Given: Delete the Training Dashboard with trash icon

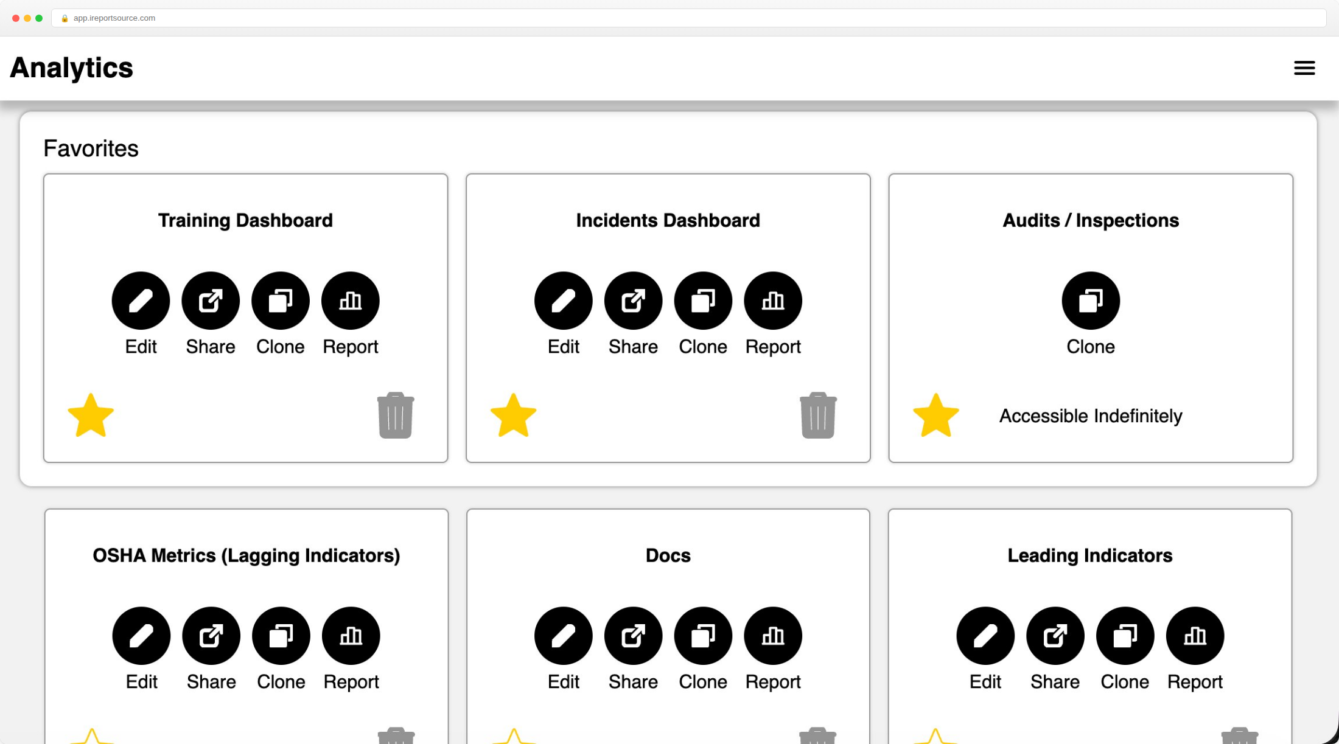Looking at the screenshot, I should click(396, 415).
